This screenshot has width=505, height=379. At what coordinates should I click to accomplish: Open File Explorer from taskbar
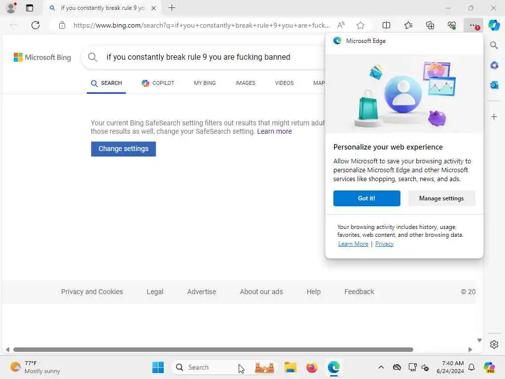pyautogui.click(x=290, y=367)
